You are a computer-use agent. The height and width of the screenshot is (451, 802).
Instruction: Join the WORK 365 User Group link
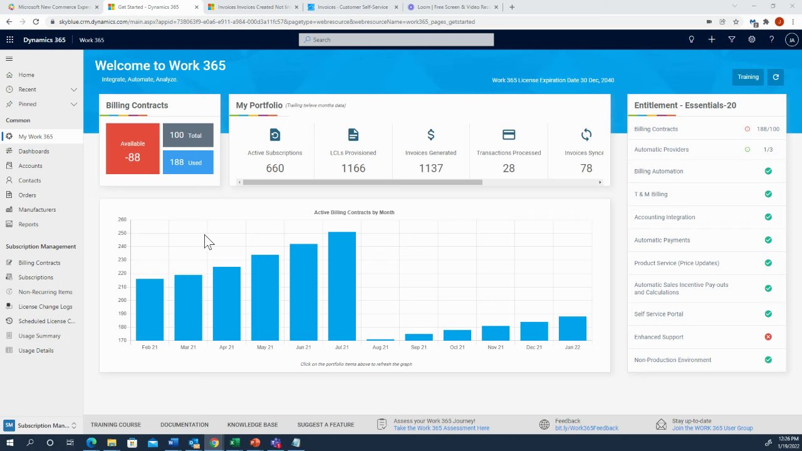[x=712, y=428]
